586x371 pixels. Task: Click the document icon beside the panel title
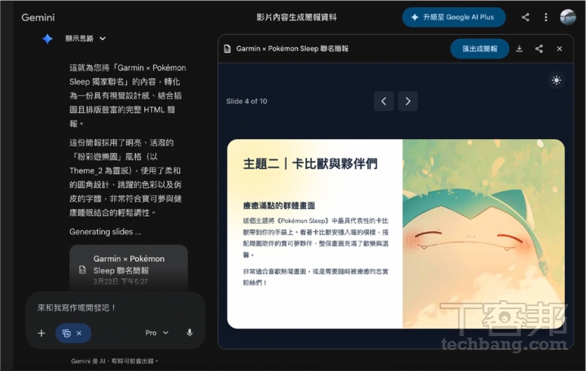pyautogui.click(x=227, y=49)
